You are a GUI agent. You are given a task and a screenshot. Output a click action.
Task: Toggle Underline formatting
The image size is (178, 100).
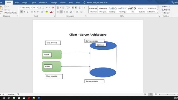(x=27, y=12)
